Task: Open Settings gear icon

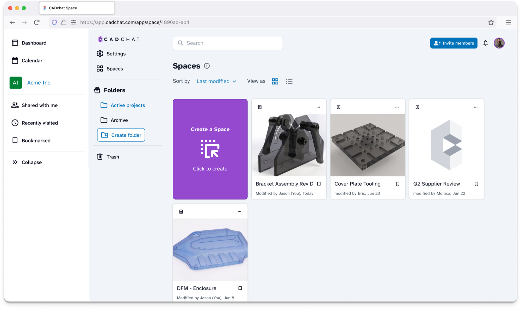Action: pos(100,54)
